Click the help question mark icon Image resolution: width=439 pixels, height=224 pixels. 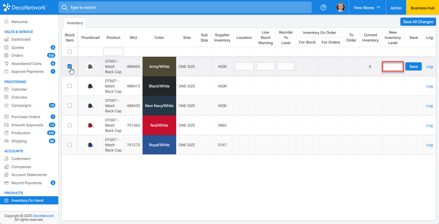point(323,8)
